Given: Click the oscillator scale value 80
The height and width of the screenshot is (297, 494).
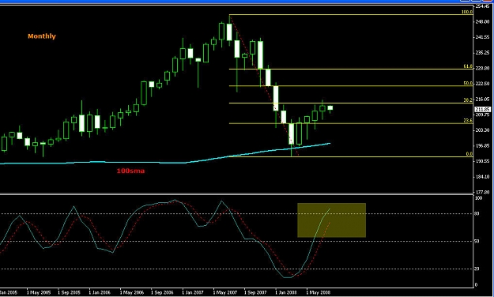Looking at the screenshot, I should [x=477, y=214].
